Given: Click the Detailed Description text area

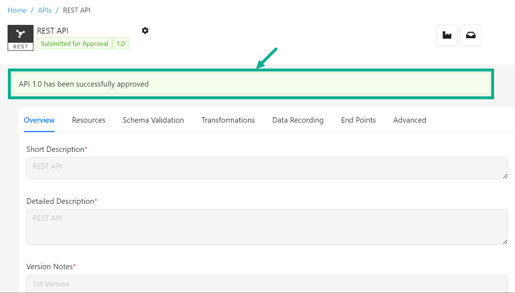Looking at the screenshot, I should [267, 227].
